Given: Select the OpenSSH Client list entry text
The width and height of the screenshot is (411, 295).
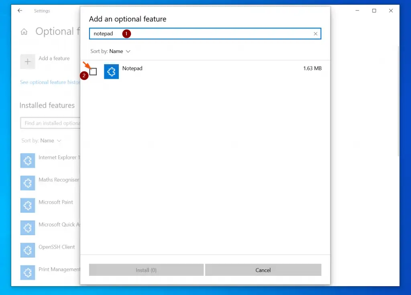Looking at the screenshot, I should pos(57,247).
